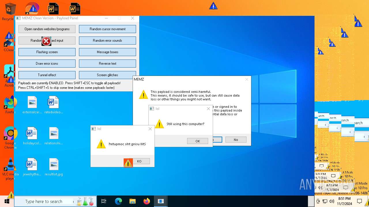This screenshot has width=369, height=207.
Task: Select jewelrytha Word document on desktop
Action: (x=32, y=167)
